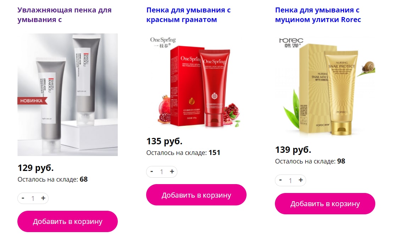Open the "Пенка для умывания с красным гранатом" link
This screenshot has height=236, width=398.
(188, 15)
